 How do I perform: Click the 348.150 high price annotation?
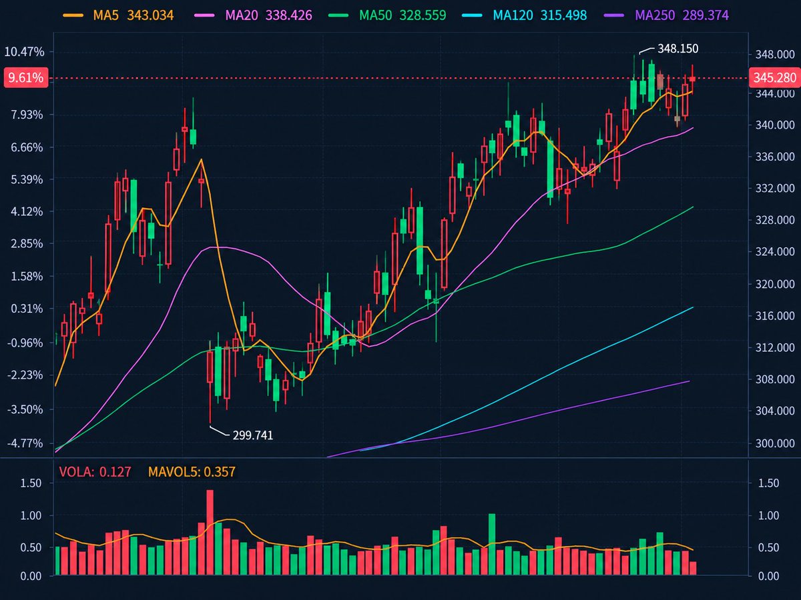[x=678, y=49]
